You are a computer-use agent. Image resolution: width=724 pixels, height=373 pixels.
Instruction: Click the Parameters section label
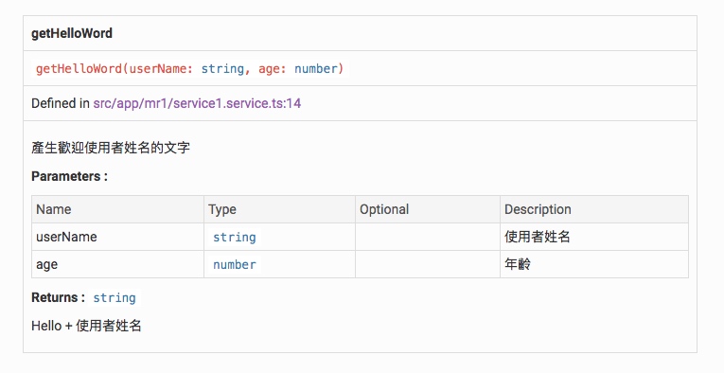(69, 176)
